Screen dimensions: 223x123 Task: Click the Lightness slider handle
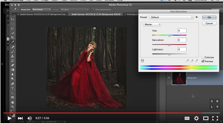tap(169, 55)
